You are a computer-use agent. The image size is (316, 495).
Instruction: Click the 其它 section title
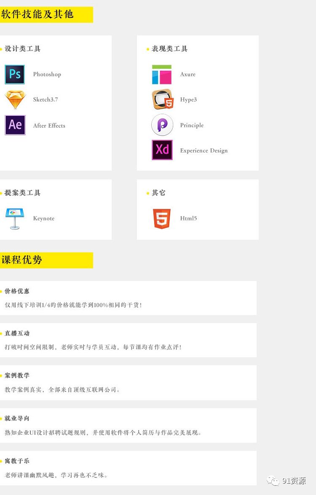coord(158,193)
